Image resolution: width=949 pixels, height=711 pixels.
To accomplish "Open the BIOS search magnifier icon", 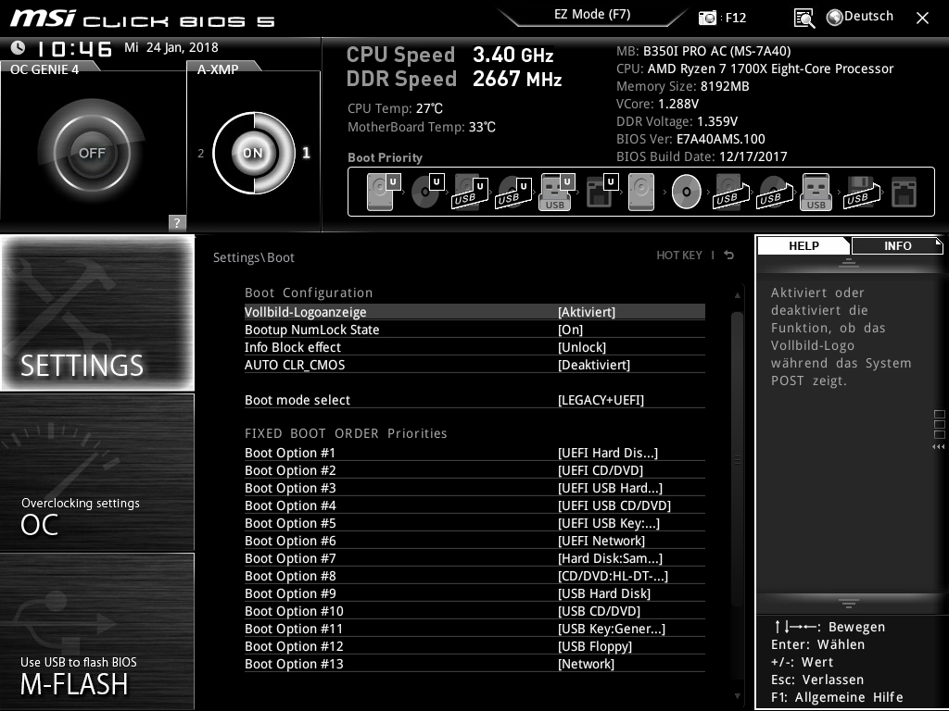I will pos(803,19).
